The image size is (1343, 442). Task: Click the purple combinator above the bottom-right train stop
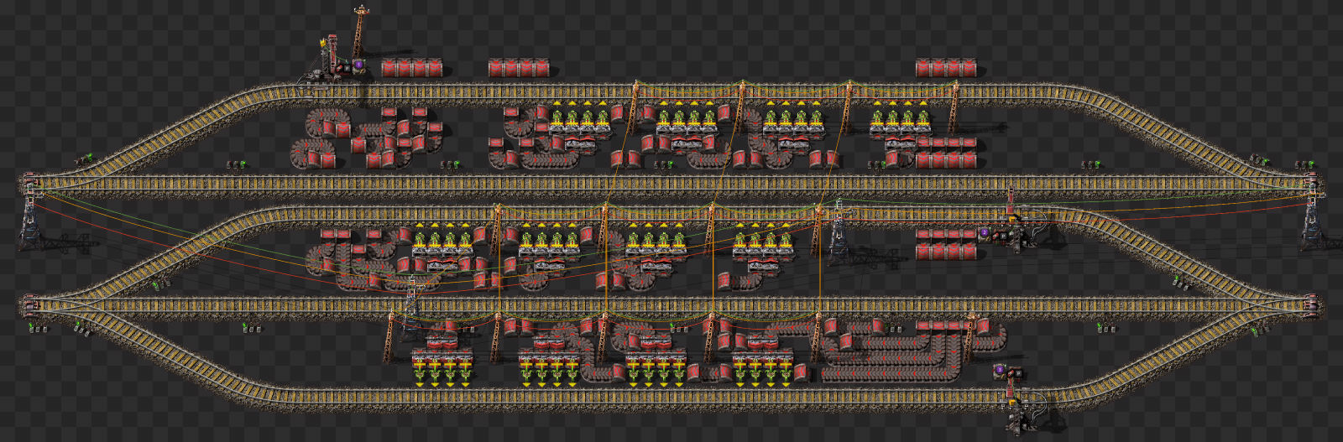pyautogui.click(x=1000, y=369)
